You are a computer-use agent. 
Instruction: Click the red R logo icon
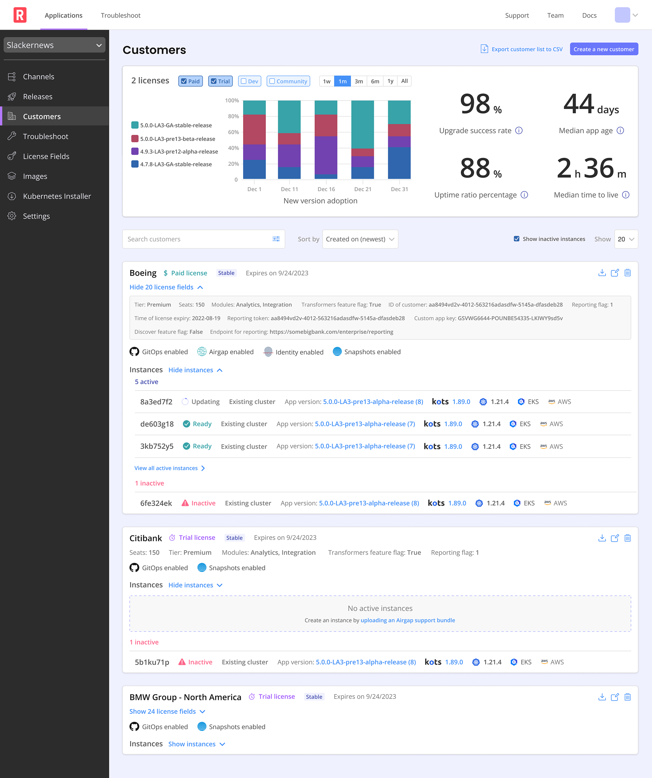tap(20, 15)
